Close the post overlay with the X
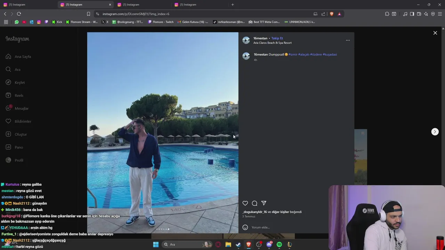This screenshot has height=250, width=445. 435,33
